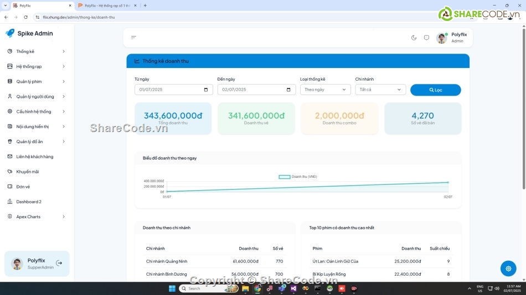Click the Quản lý đồ ăn icon
This screenshot has width=526, height=295.
(x=10, y=141)
